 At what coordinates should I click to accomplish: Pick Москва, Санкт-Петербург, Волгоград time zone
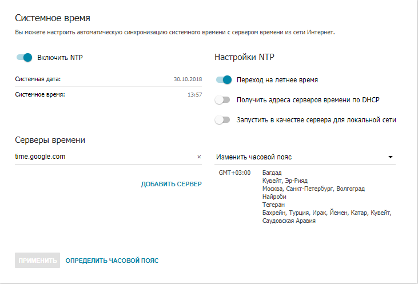(313, 188)
